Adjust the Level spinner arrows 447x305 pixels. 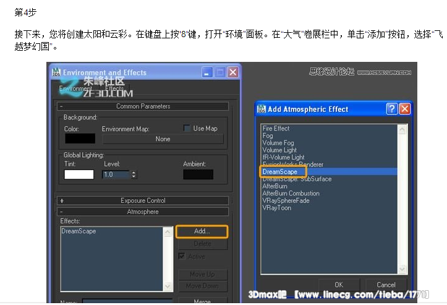click(x=134, y=175)
